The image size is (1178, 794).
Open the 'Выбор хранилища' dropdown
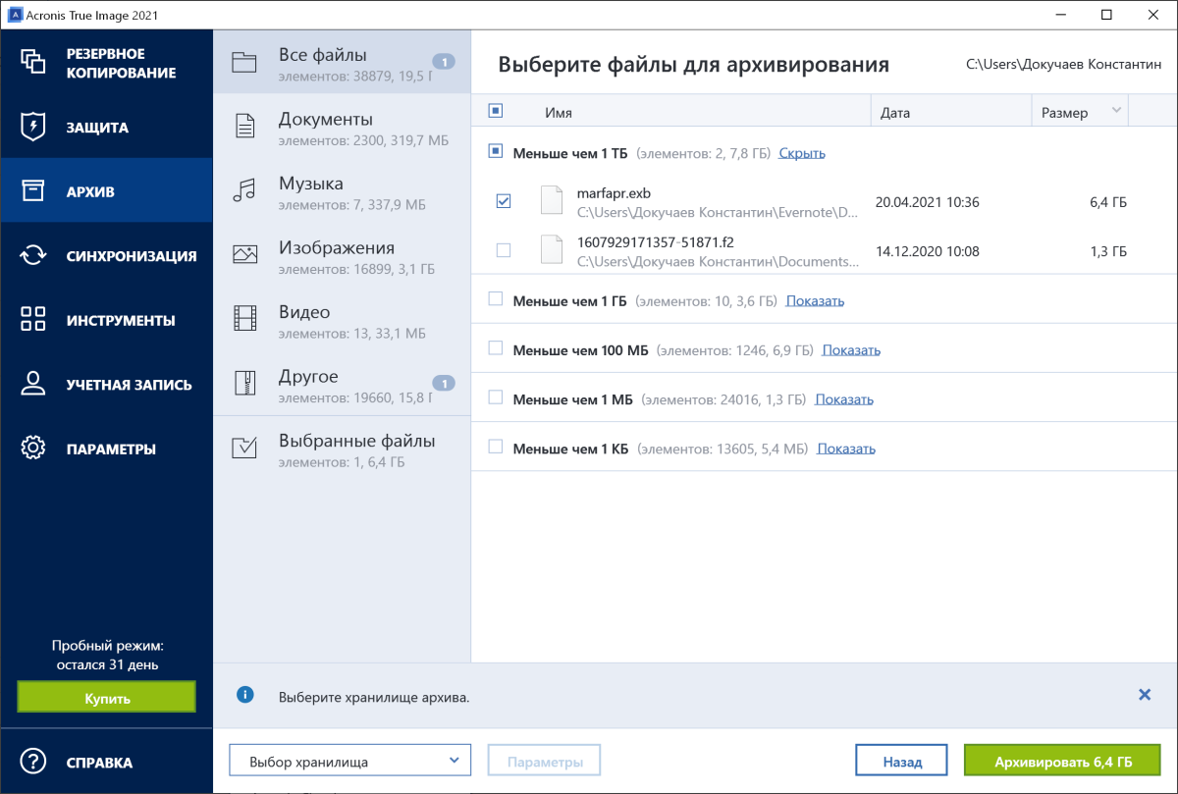point(350,761)
